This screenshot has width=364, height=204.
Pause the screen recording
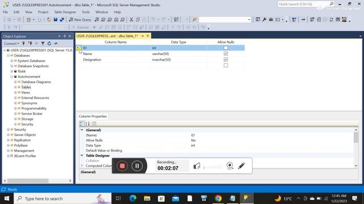[x=137, y=166]
